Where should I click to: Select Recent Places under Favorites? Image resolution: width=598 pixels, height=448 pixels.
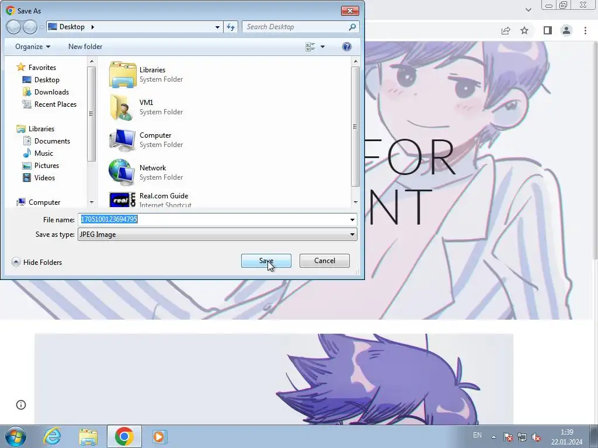click(50, 104)
